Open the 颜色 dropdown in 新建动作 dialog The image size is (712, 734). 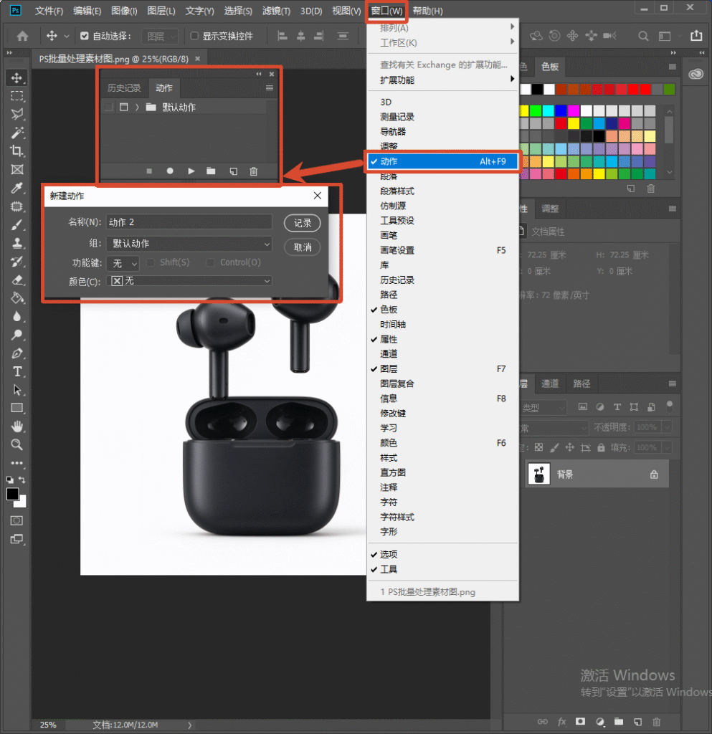pyautogui.click(x=189, y=281)
